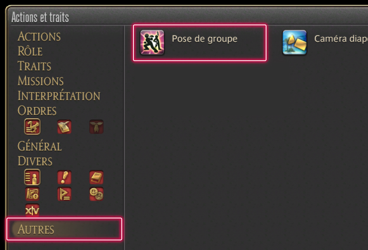Screen dimensions: 368x250
Task: Click the exclamation mark icon
Action: (x=64, y=177)
